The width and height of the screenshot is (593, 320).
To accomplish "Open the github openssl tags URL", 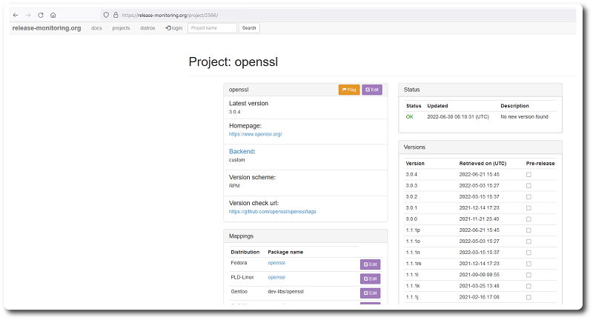I will 272,212.
